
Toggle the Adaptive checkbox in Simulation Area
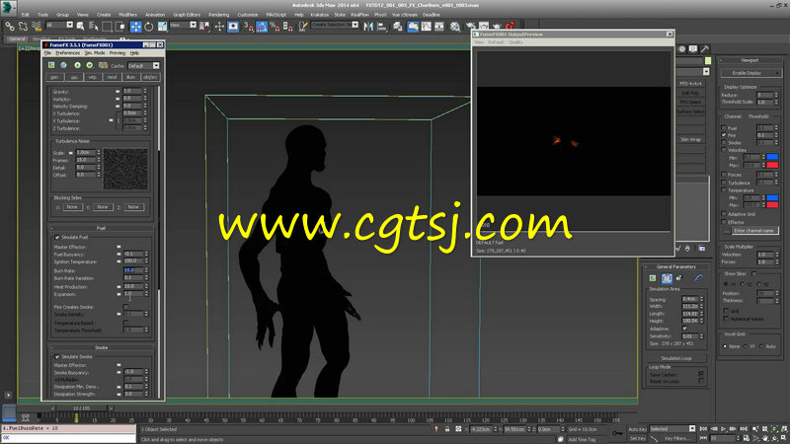point(684,329)
